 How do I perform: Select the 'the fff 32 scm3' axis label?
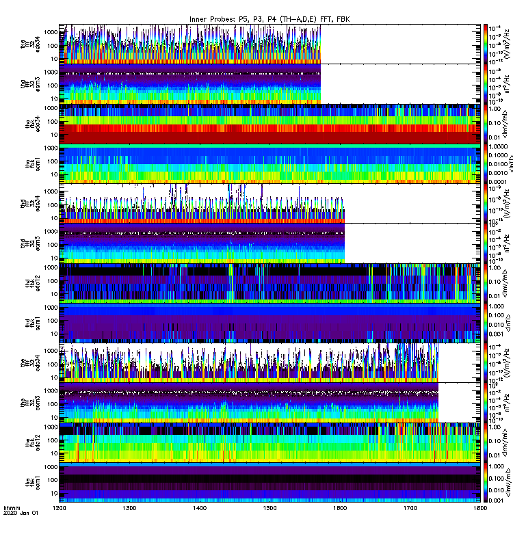pyautogui.click(x=30, y=403)
